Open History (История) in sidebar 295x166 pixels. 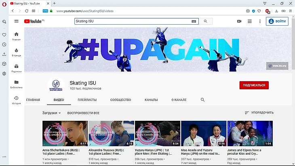click(16, 100)
